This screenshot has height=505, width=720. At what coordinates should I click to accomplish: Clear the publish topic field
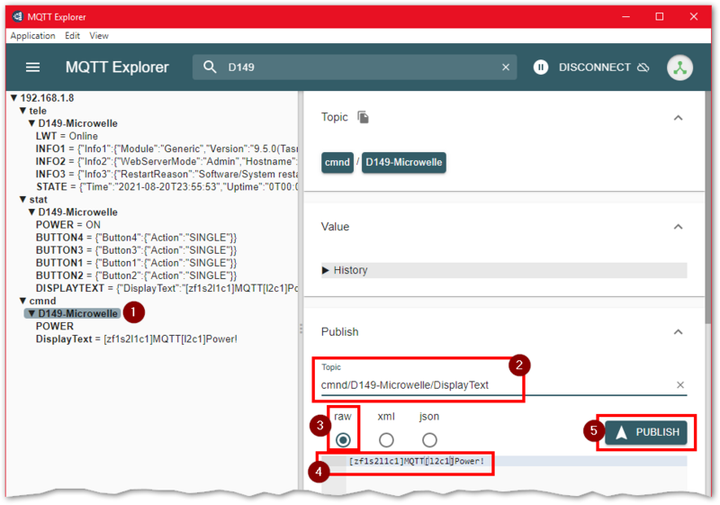(680, 385)
